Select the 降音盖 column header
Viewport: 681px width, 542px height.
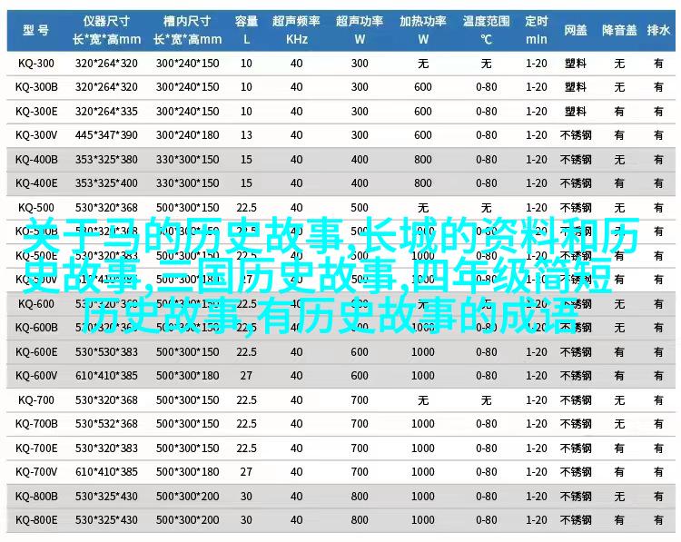coord(619,29)
